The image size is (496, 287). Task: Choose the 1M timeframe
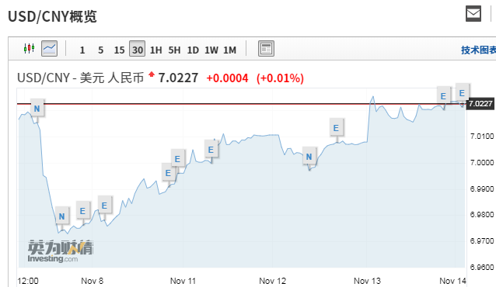[230, 50]
